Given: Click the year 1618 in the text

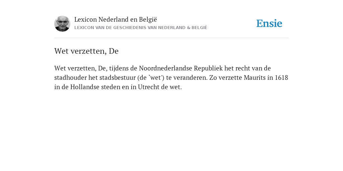Looking at the screenshot, I should point(281,77).
